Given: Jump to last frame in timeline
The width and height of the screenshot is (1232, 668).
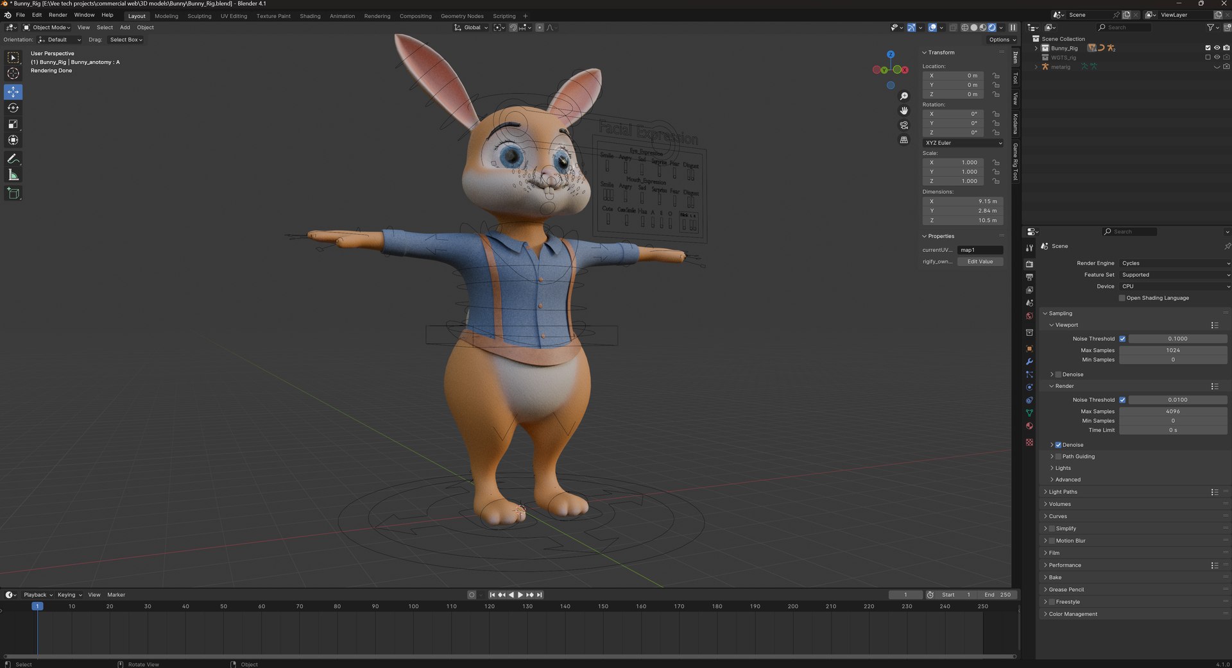Looking at the screenshot, I should (540, 595).
